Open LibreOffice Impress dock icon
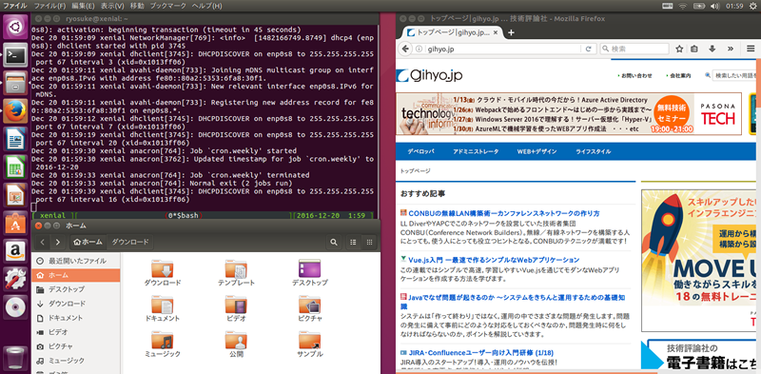The image size is (761, 374). [x=15, y=195]
